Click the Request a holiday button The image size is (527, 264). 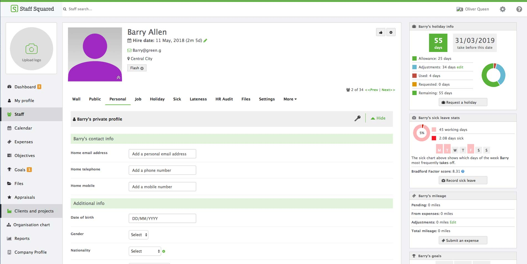click(x=462, y=102)
